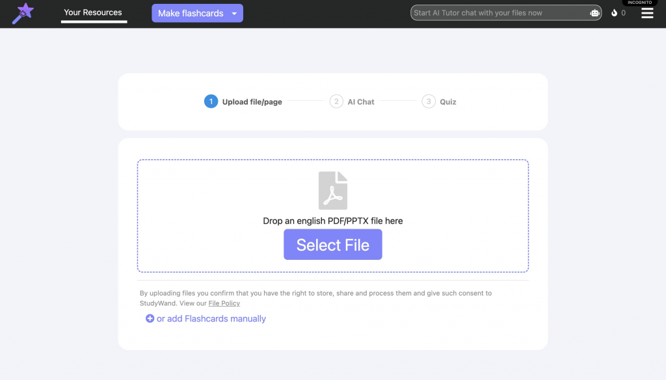Viewport: 666px width, 380px height.
Task: Click the PDF file icon in drop zone
Action: click(333, 190)
